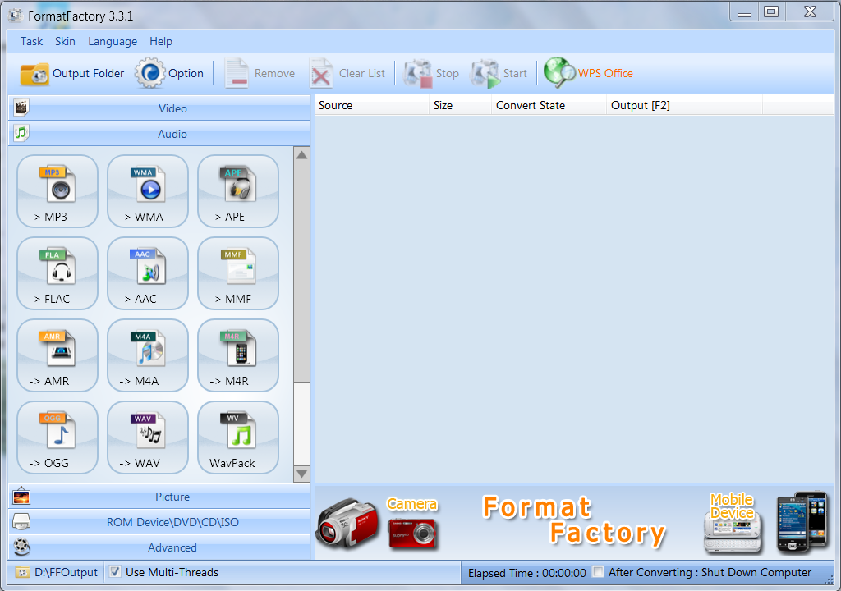
Task: Open the Help menu
Action: [x=161, y=41]
